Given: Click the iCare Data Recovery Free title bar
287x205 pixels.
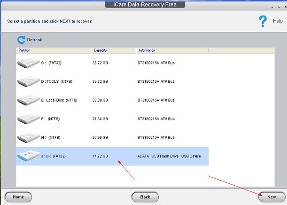Looking at the screenshot, I should point(143,4).
